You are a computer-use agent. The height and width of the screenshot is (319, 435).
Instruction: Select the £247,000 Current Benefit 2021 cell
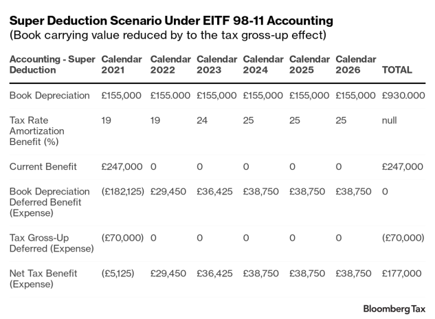(x=122, y=166)
